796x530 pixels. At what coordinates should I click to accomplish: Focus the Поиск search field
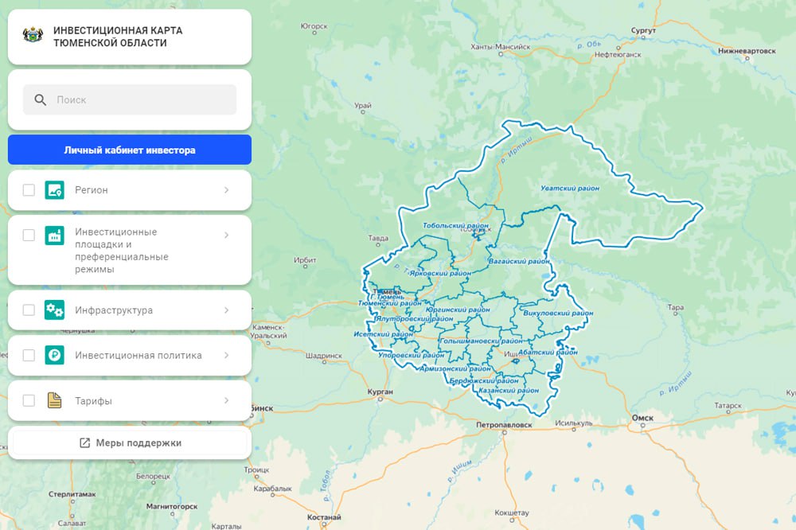pyautogui.click(x=139, y=100)
